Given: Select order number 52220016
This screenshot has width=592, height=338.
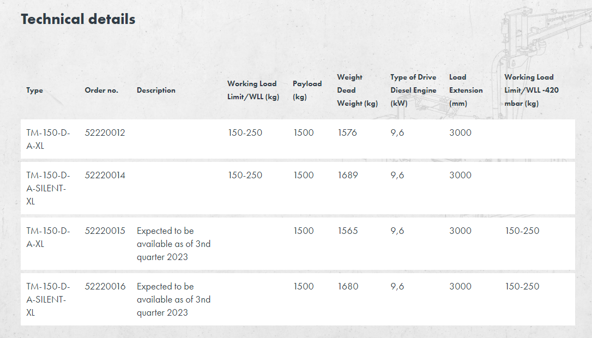Looking at the screenshot, I should click(105, 287).
